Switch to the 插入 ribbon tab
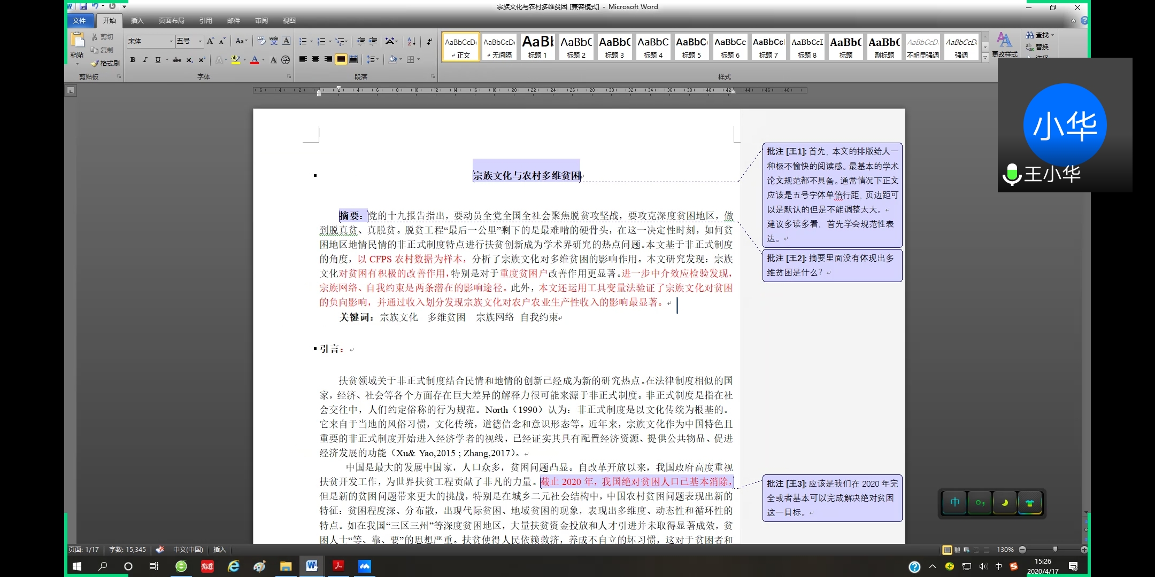This screenshot has width=1155, height=577. (x=137, y=20)
